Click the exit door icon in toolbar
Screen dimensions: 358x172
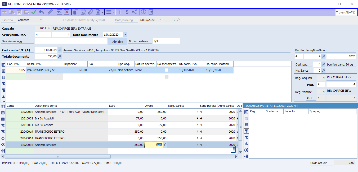151,12
